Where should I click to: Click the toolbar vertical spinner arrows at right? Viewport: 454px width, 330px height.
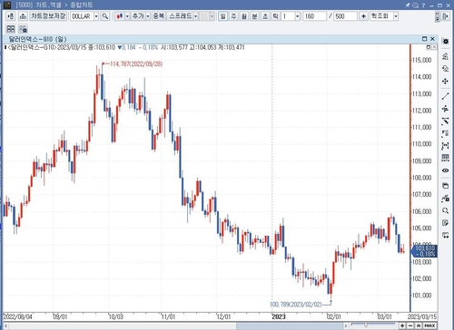pos(437,16)
